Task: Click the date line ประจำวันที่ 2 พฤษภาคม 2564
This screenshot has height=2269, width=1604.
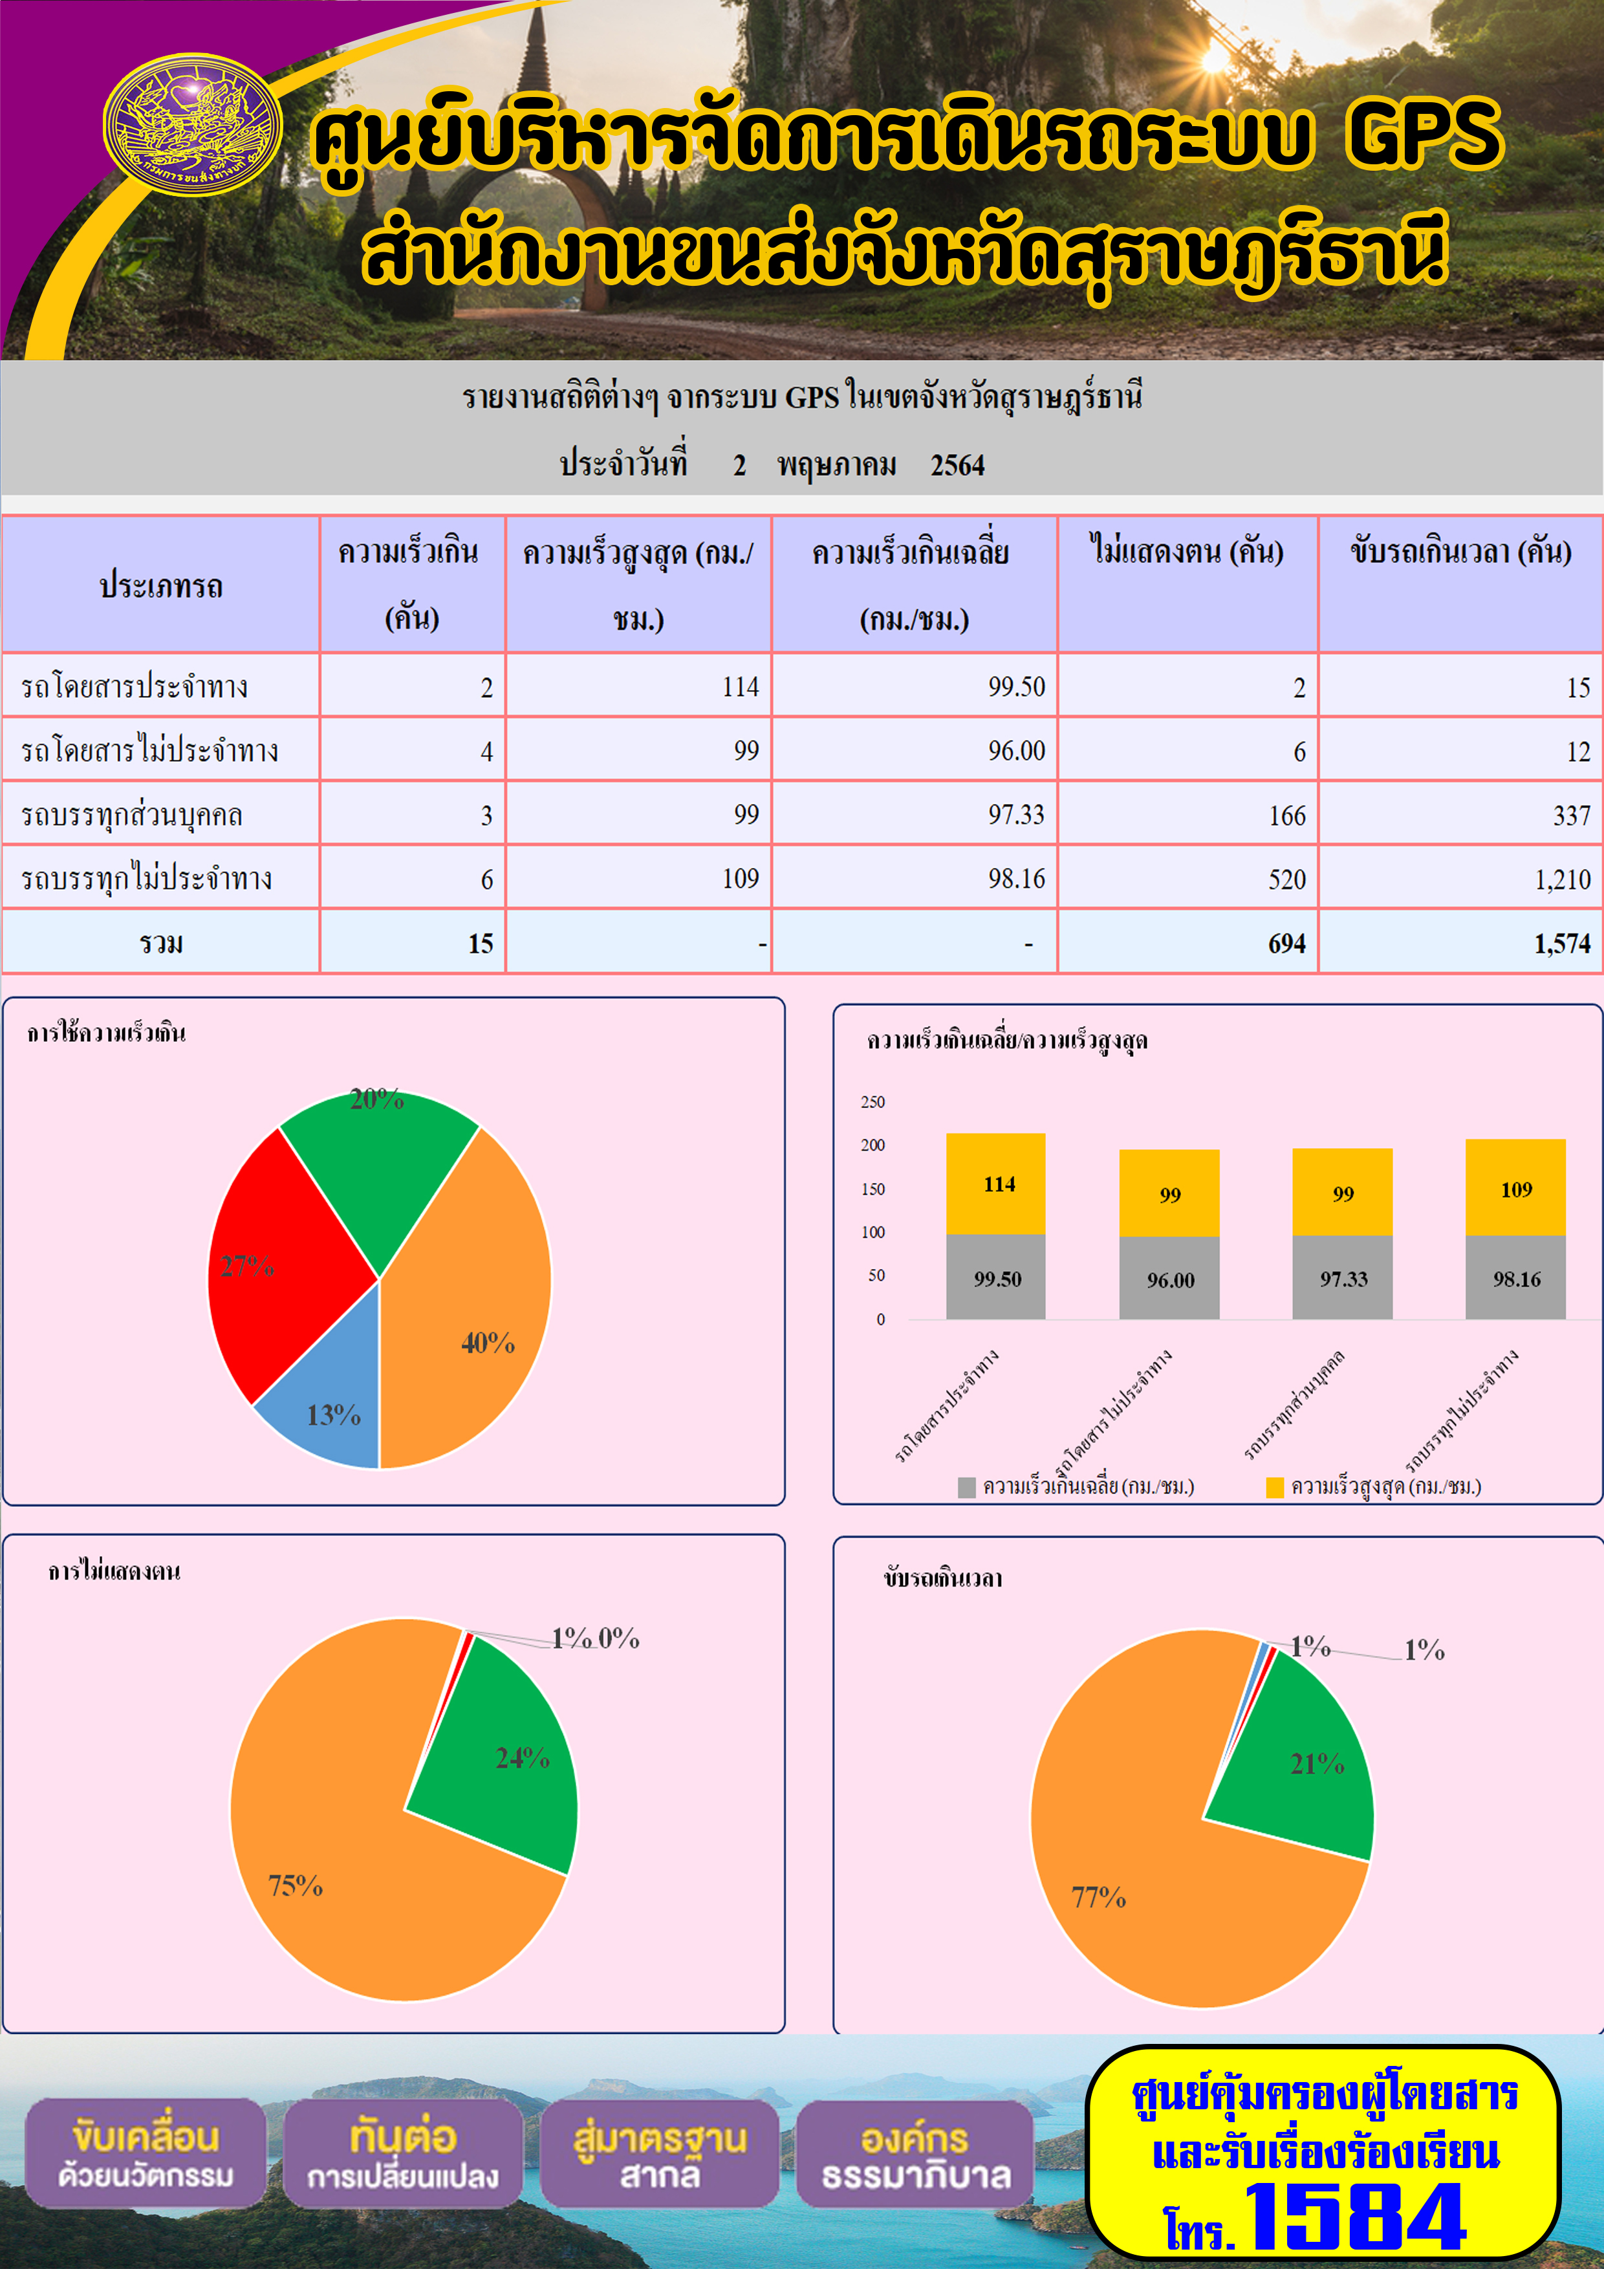Action: click(x=772, y=464)
